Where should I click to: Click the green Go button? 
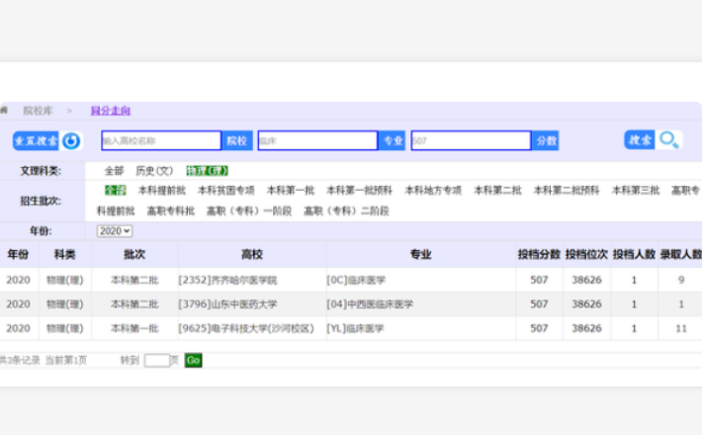[194, 360]
